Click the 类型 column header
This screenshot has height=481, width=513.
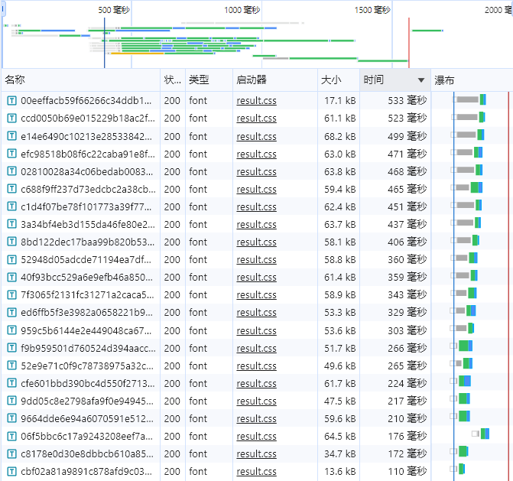199,80
